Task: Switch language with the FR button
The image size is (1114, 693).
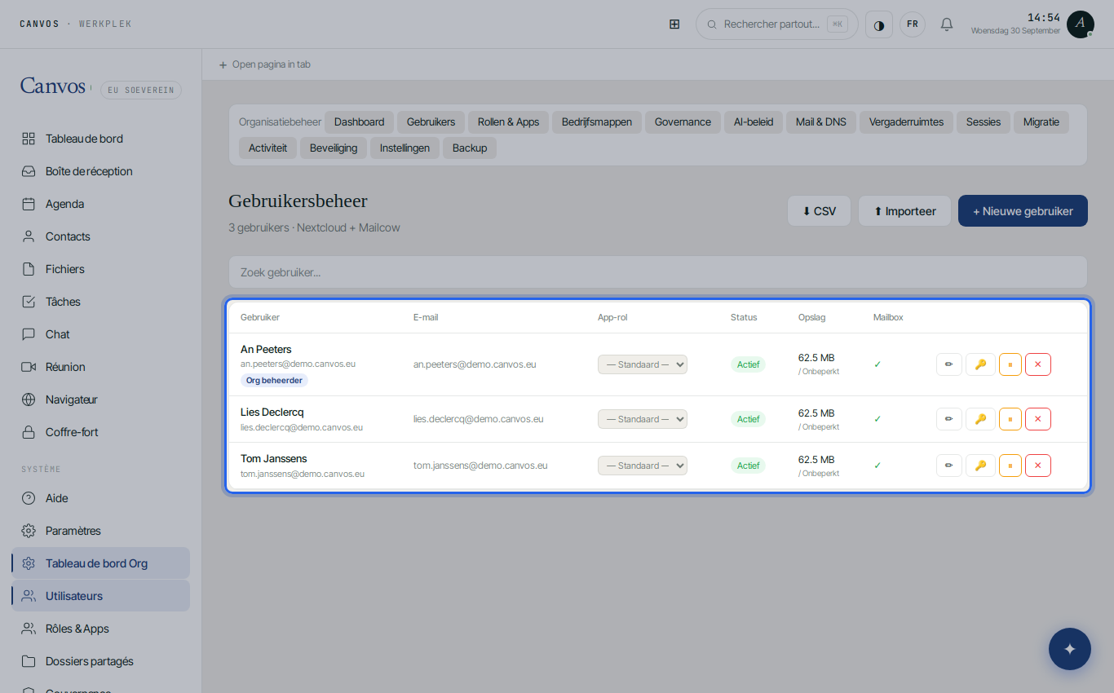Action: pos(913,24)
